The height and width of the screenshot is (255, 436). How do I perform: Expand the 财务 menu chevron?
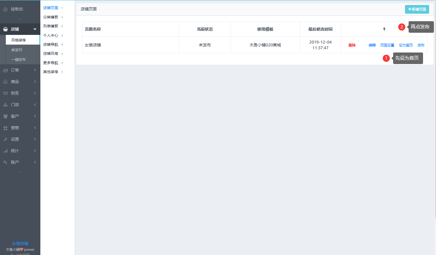pyautogui.click(x=35, y=93)
